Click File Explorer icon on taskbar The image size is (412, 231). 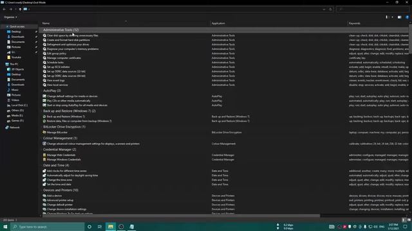pyautogui.click(x=111, y=227)
